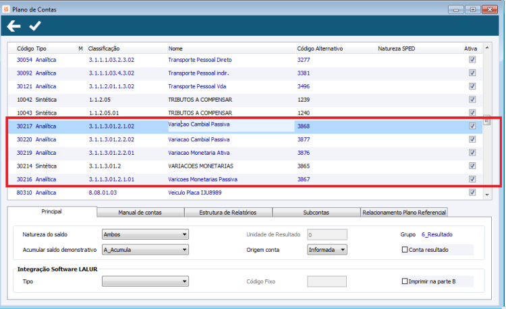Toggle Ativa checkbox for account 30217

(x=472, y=126)
